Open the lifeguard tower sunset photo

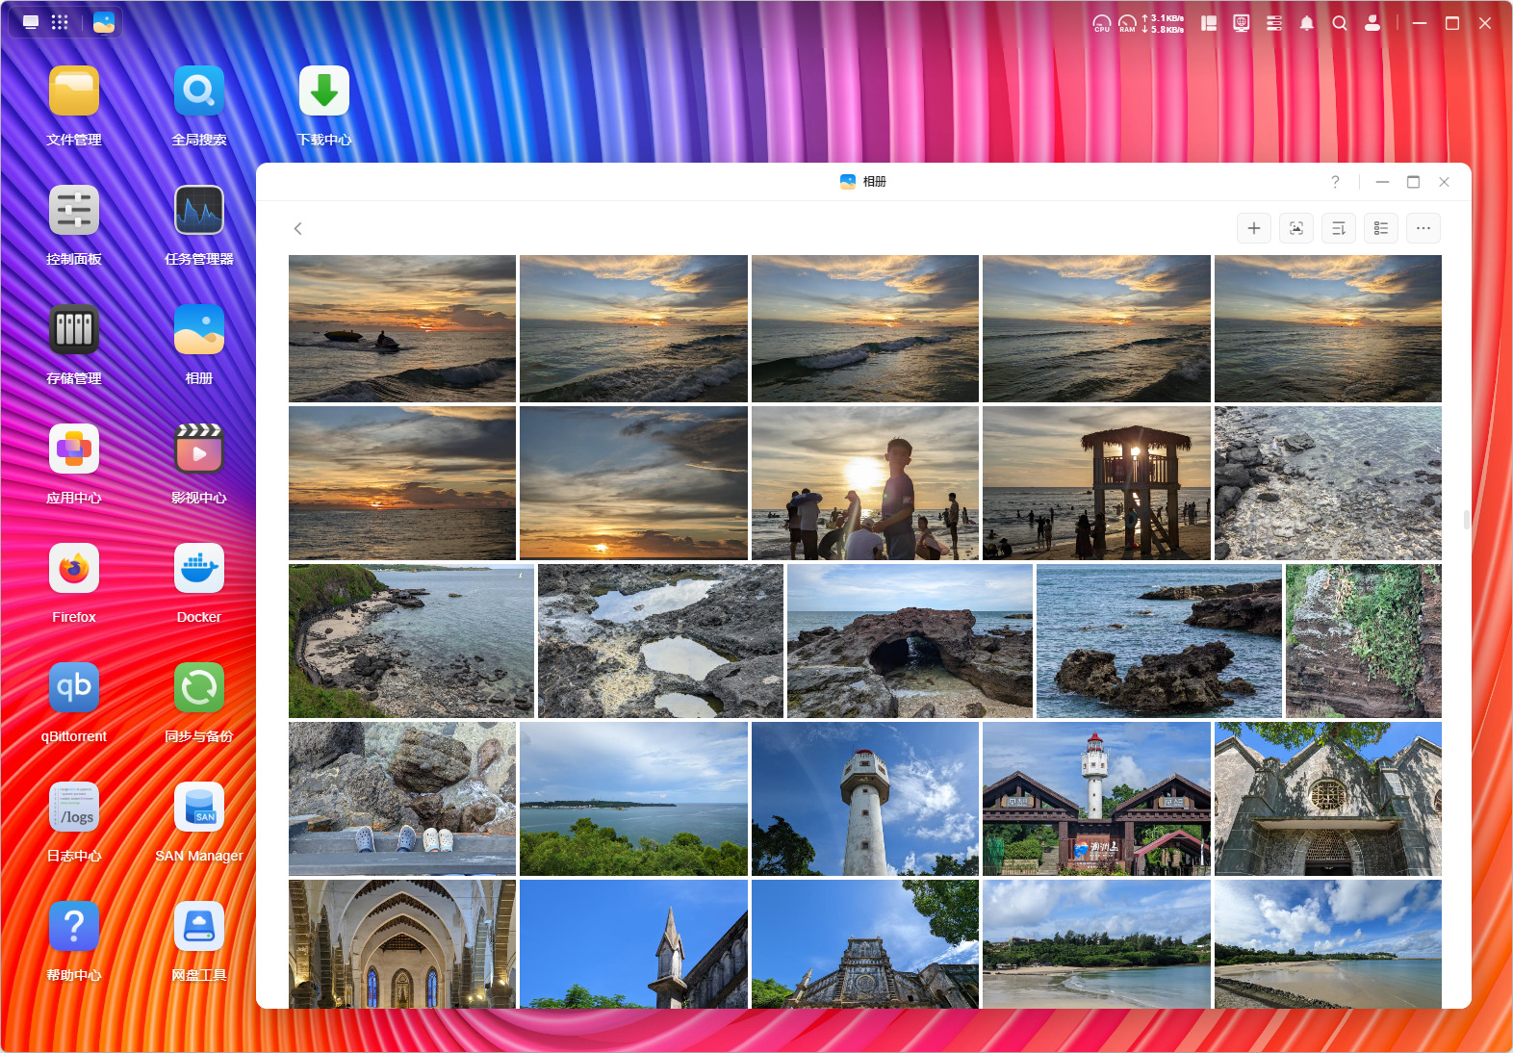coord(1096,483)
